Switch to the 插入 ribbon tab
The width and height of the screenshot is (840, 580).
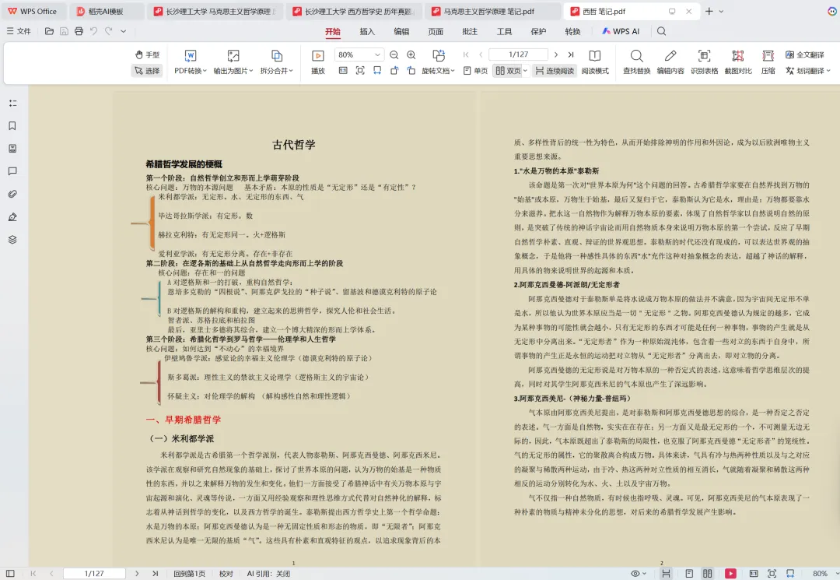pyautogui.click(x=367, y=32)
